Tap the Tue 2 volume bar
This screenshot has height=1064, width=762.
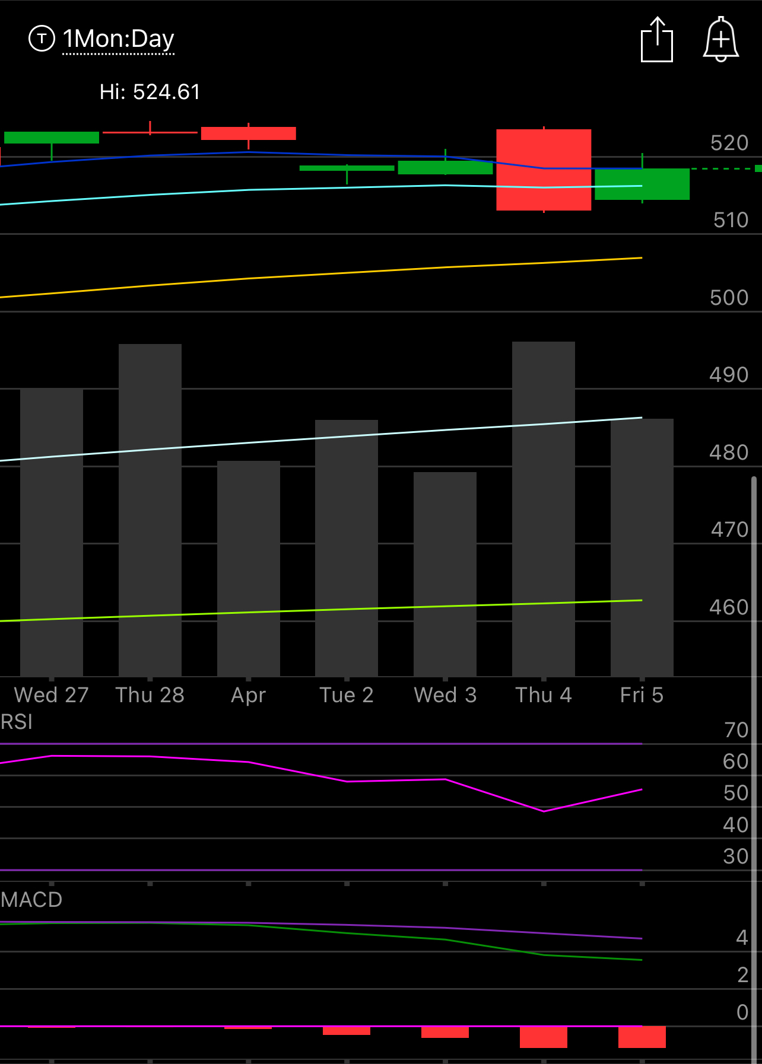point(347,548)
